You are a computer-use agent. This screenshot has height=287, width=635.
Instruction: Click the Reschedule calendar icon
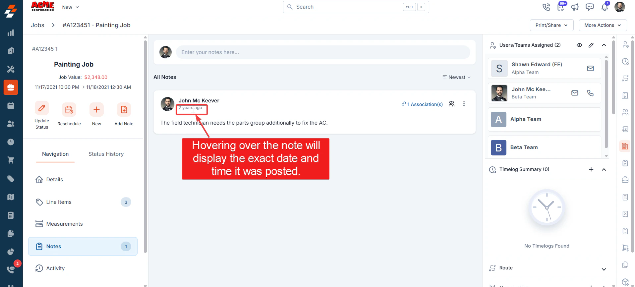(x=69, y=110)
